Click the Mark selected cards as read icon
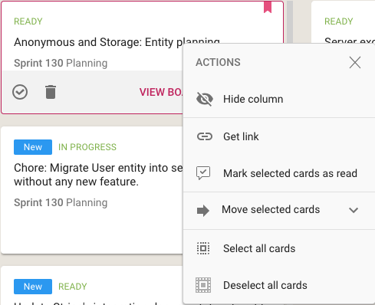 click(x=203, y=173)
